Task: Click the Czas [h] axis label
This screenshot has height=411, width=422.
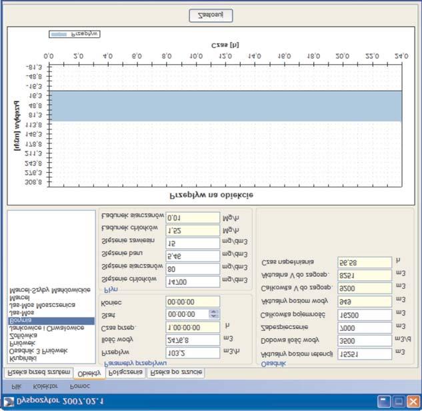Action: click(225, 45)
